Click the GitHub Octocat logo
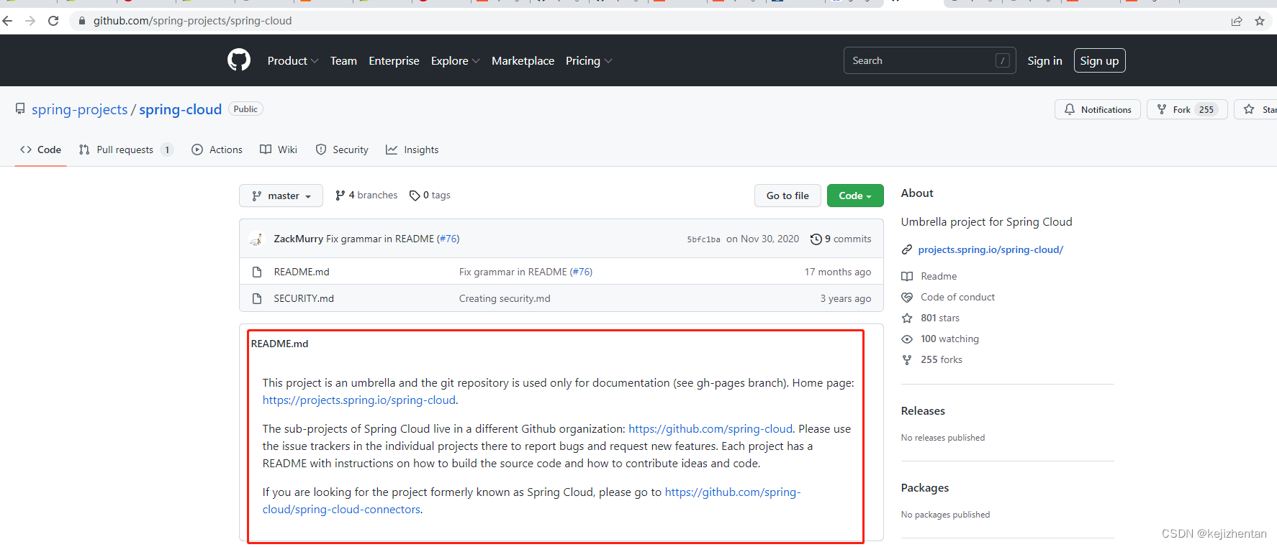 pyautogui.click(x=239, y=60)
